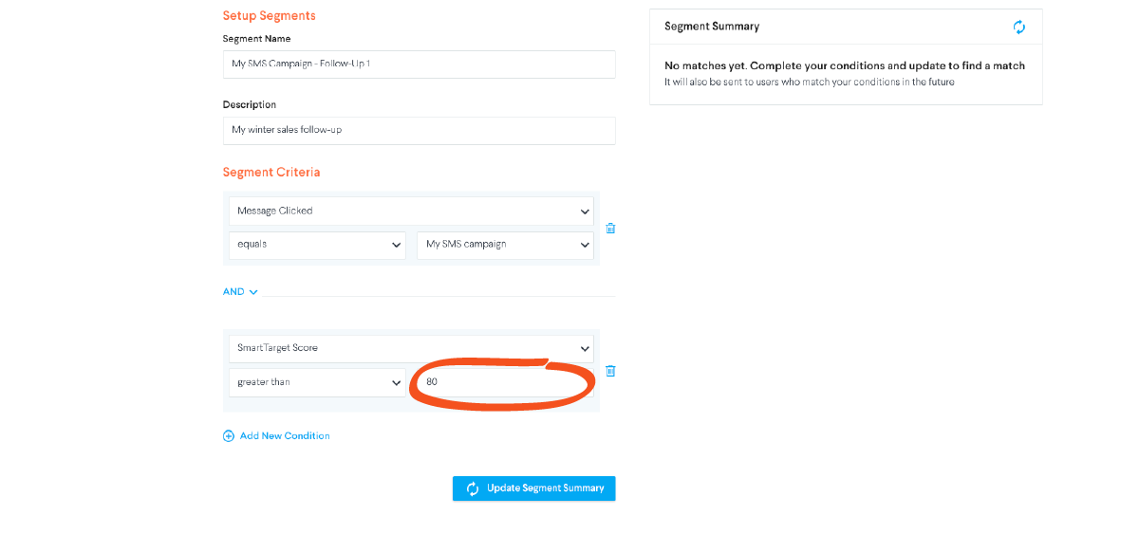Delete the Message Clicked condition
The height and width of the screenshot is (534, 1139).
[x=610, y=228]
